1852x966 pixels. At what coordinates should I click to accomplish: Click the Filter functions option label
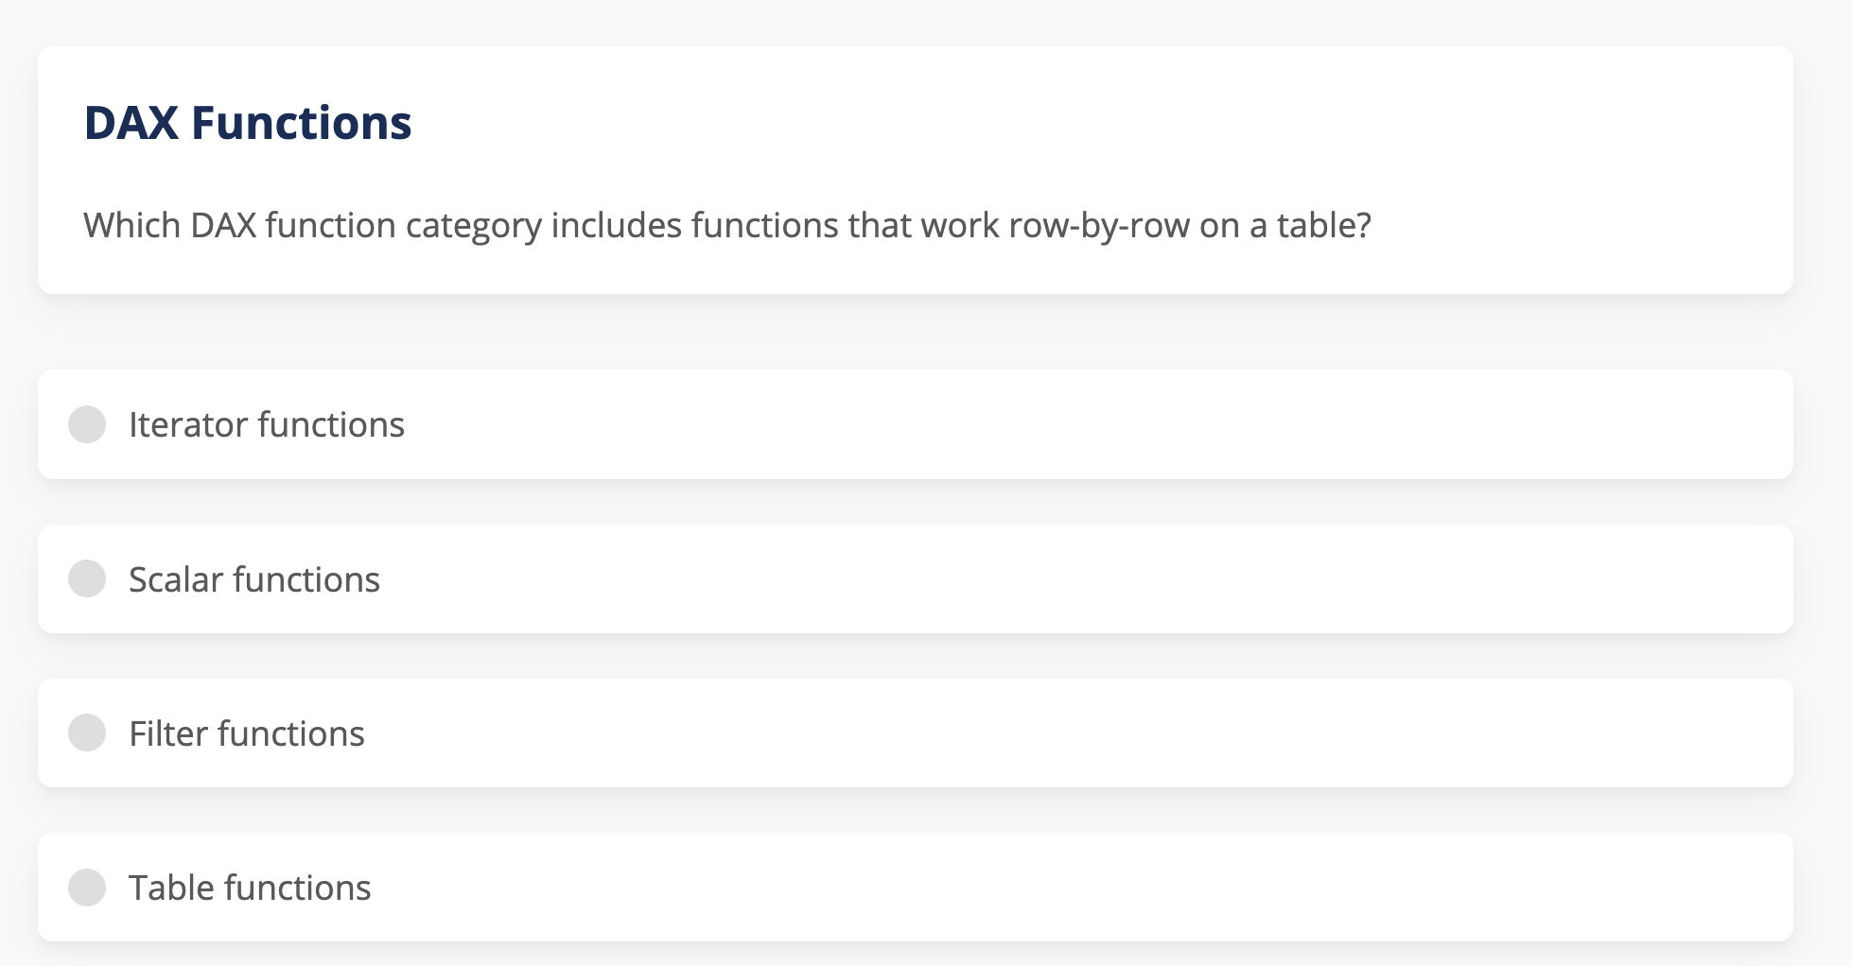pyautogui.click(x=246, y=733)
